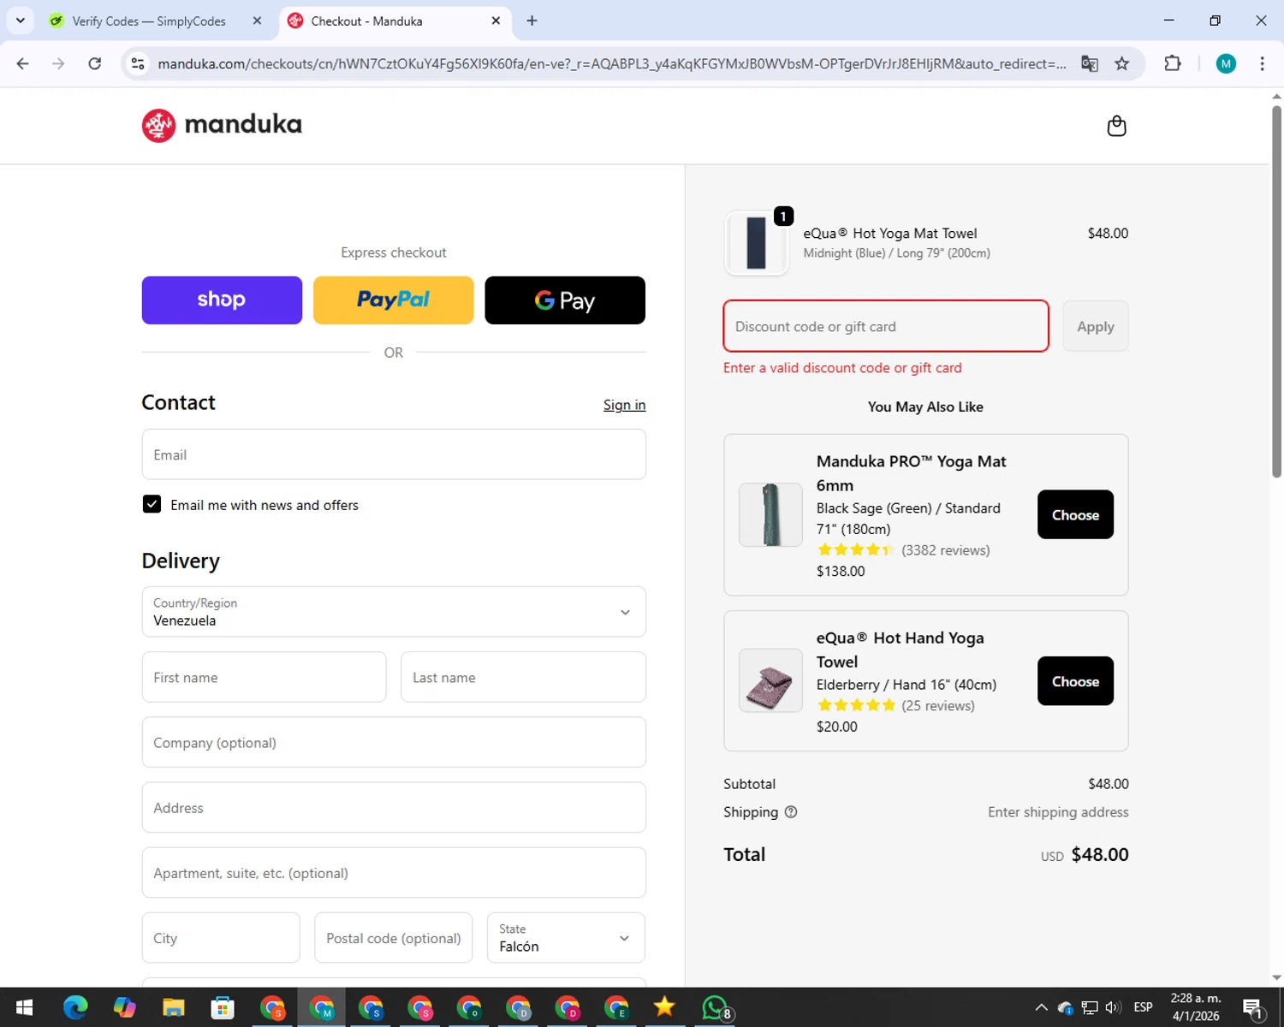
Task: Show hidden system tray icons
Action: tap(1041, 1007)
